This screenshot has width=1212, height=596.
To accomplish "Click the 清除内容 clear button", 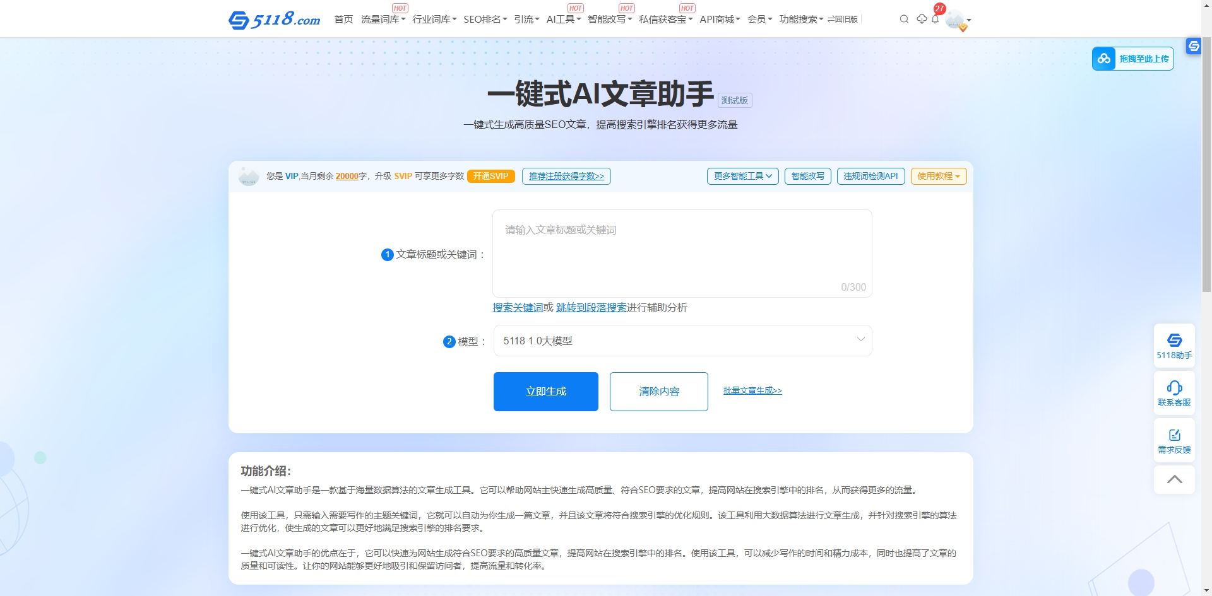I will pos(658,391).
